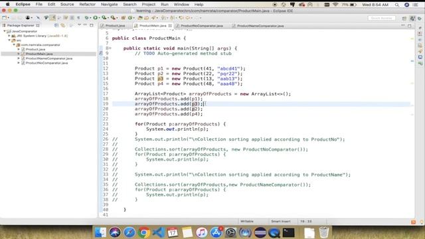This screenshot has width=425, height=239.
Task: Click the task marker on line 9
Action: point(101,53)
